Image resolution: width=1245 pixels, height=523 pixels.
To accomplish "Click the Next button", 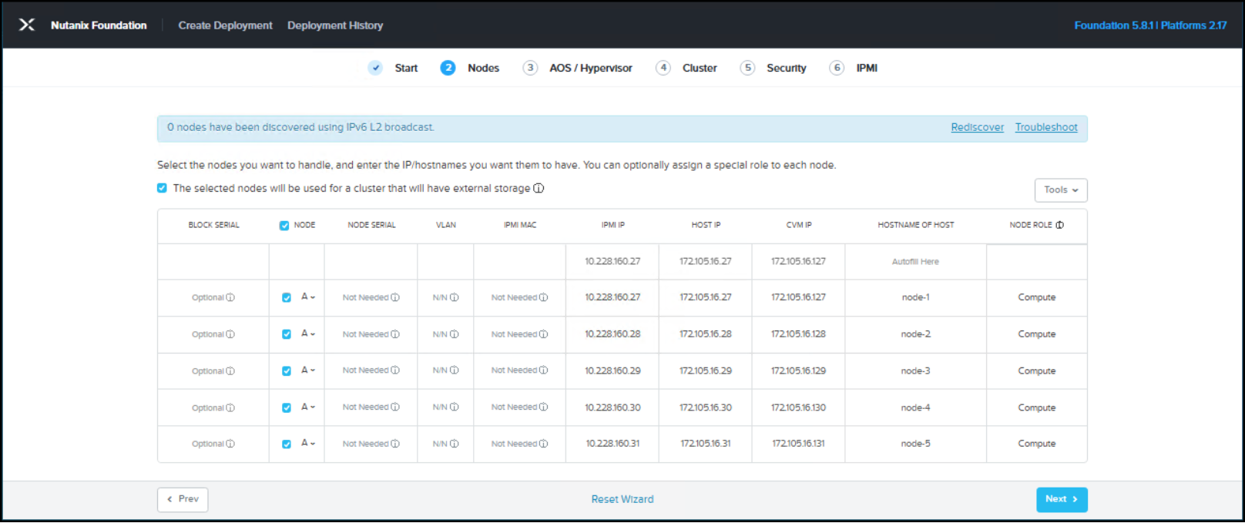I will [x=1062, y=499].
